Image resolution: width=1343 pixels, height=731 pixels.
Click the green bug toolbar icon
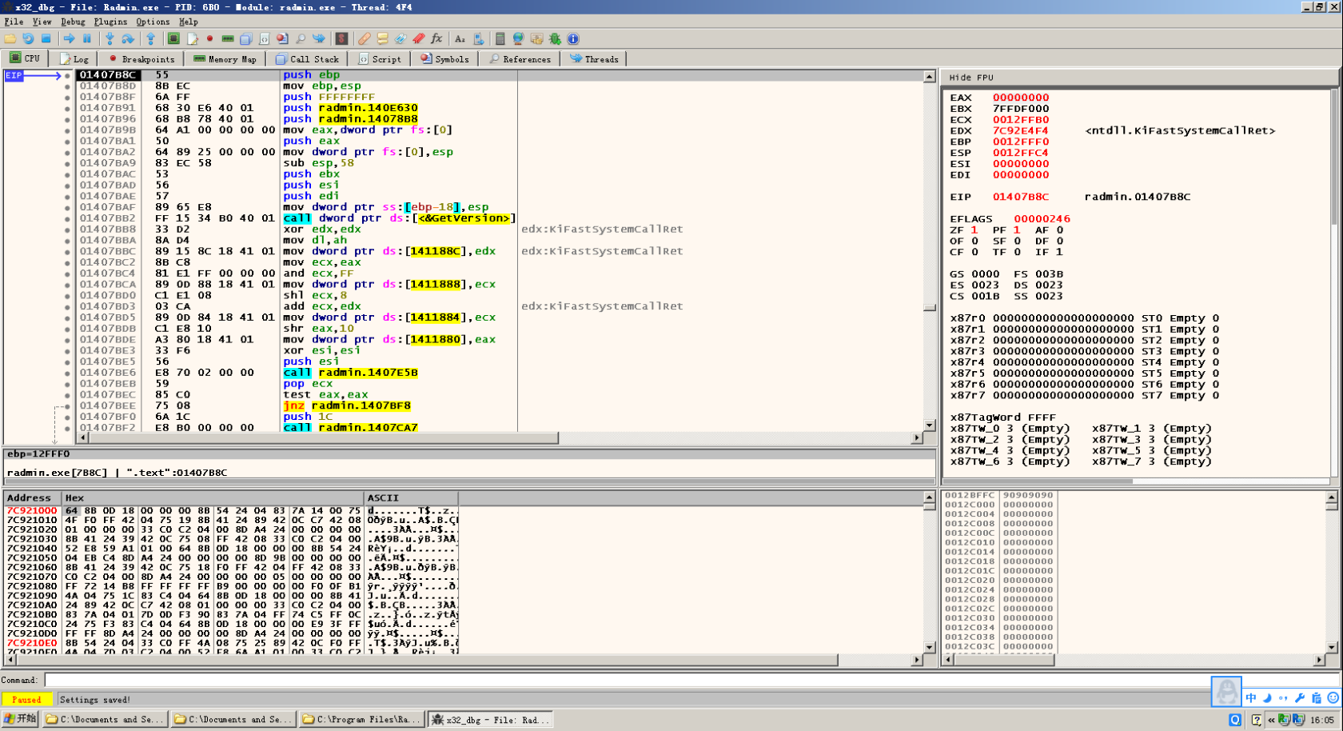[555, 38]
